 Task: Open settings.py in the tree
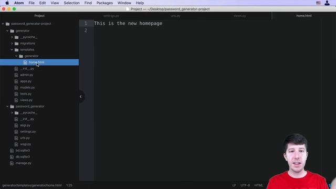[x=28, y=132]
